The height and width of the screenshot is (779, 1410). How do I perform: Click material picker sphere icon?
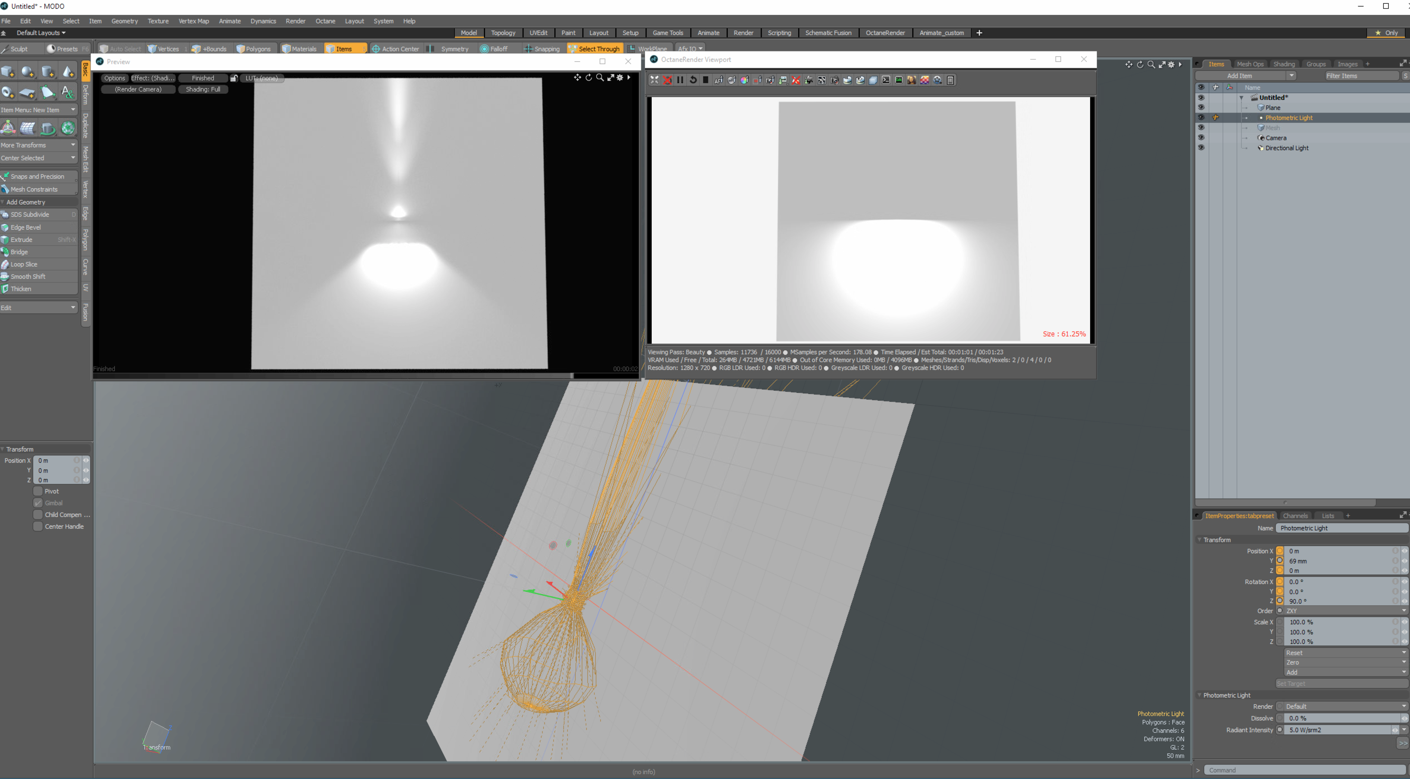coord(732,81)
